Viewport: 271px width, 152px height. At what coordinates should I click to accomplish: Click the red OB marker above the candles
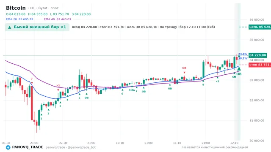pyautogui.click(x=184, y=68)
